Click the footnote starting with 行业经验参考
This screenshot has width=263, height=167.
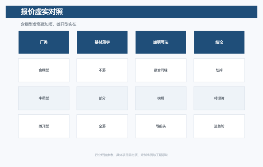[x=131, y=155]
